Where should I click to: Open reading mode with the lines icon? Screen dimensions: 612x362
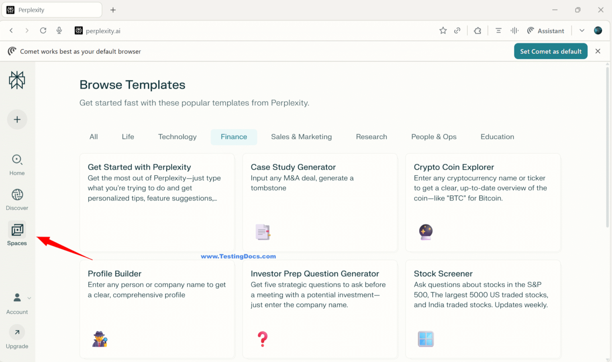pyautogui.click(x=498, y=30)
